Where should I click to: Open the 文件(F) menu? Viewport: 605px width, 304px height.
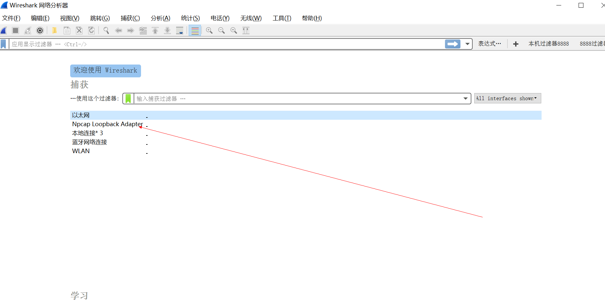click(11, 18)
